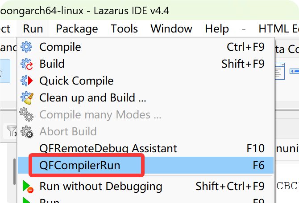Viewport: 299px width, 203px height.
Task: Choose QFCompilerRun menu entry
Action: 80,165
